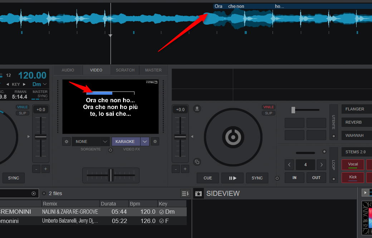Click the gear icon below the video source selectors
Viewport: 372px width, 238px height.
[x=111, y=150]
